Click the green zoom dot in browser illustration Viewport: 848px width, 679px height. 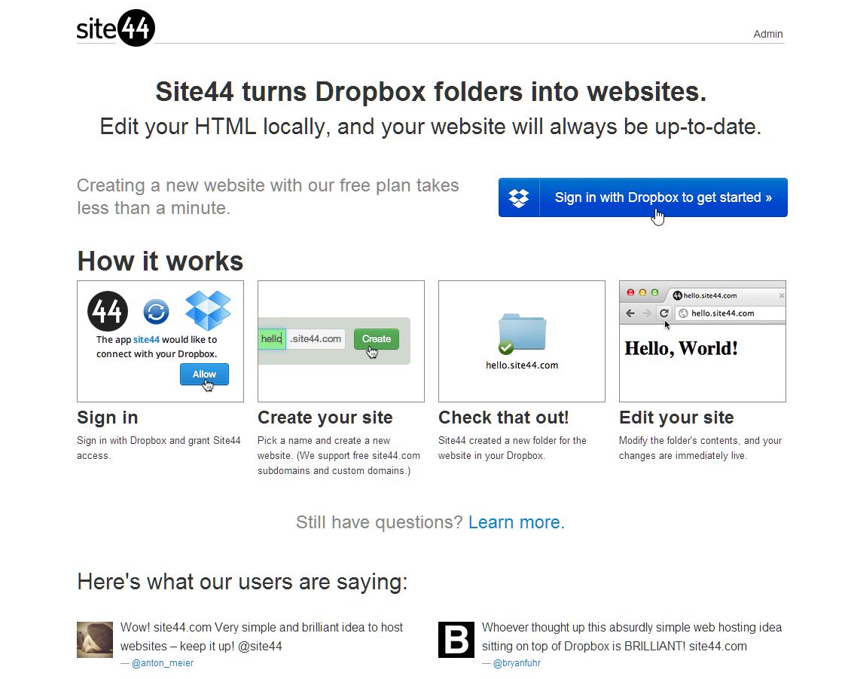pos(654,292)
